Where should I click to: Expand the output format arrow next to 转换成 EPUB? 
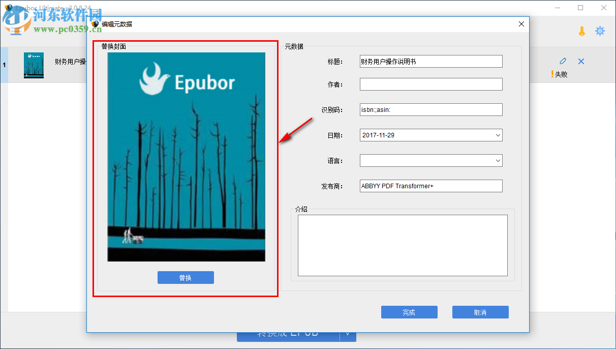pyautogui.click(x=347, y=333)
